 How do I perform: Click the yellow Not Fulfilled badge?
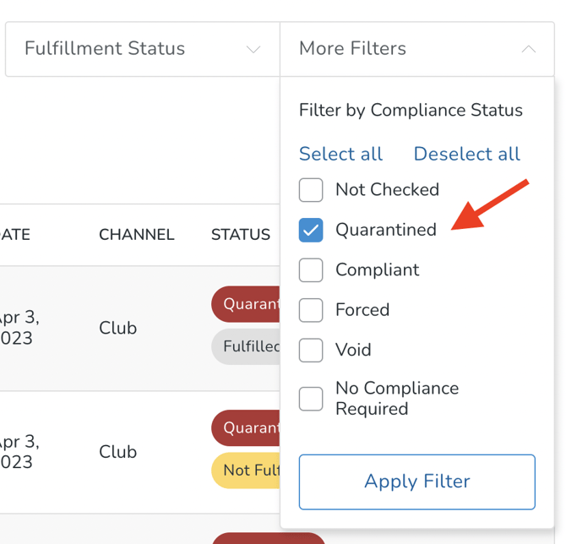(x=246, y=470)
